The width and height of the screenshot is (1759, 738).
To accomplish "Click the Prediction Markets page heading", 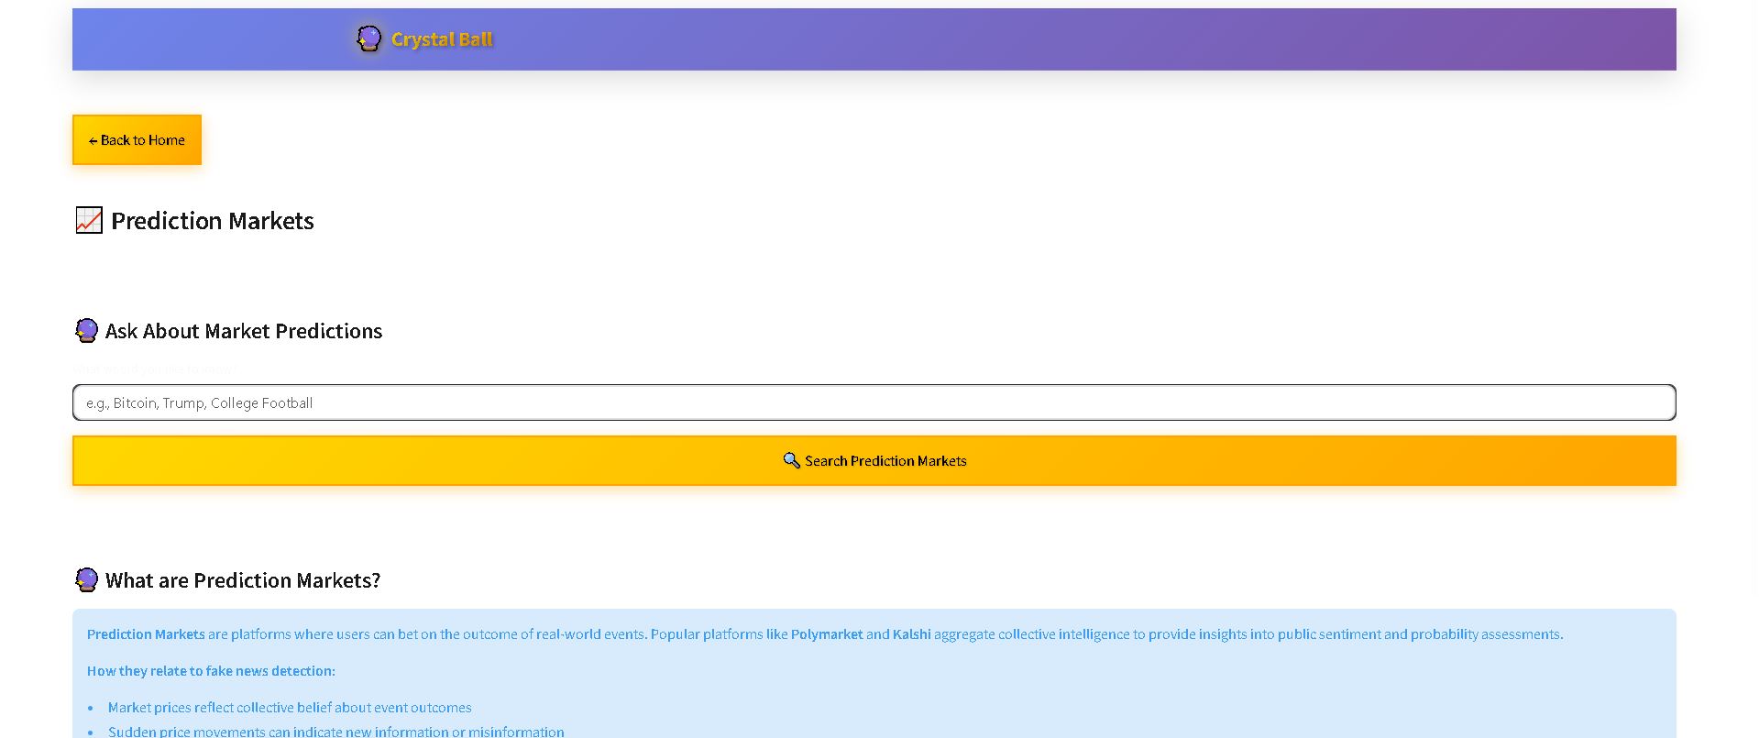I will point(213,221).
